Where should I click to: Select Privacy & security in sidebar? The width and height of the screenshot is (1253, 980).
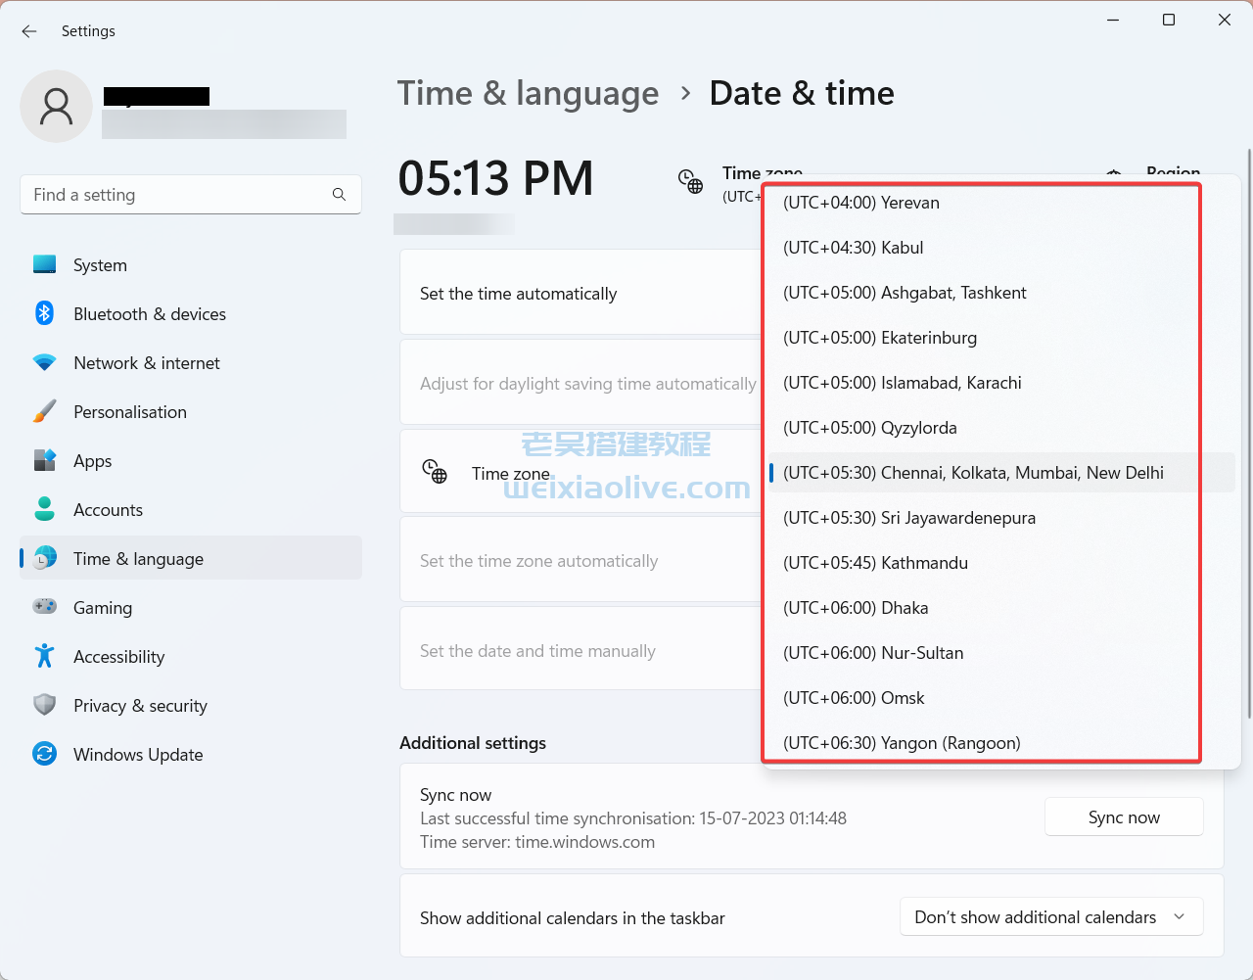coord(140,706)
